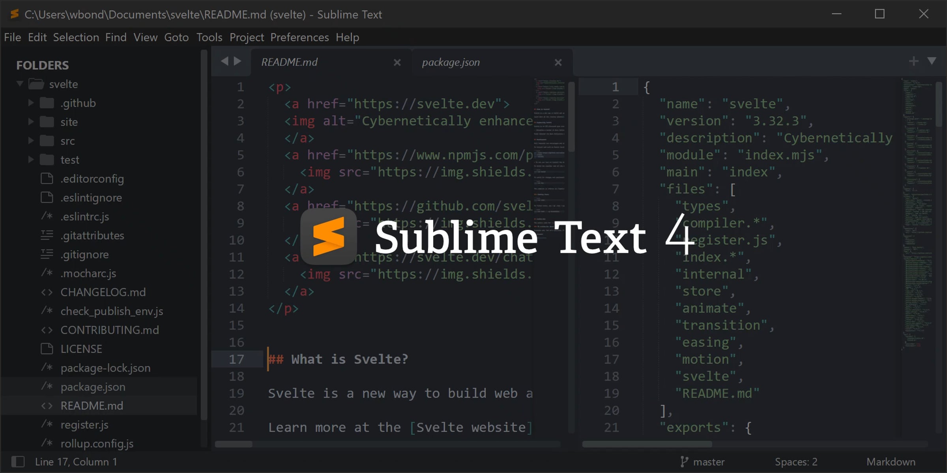Click the package-lock.json file icon

point(47,368)
